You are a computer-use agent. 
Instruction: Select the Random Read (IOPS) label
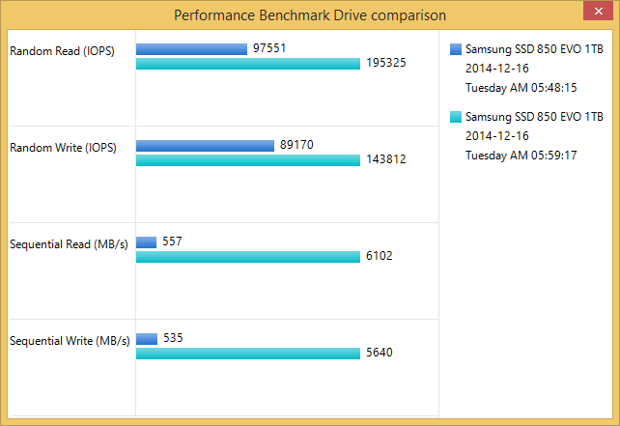(x=62, y=51)
